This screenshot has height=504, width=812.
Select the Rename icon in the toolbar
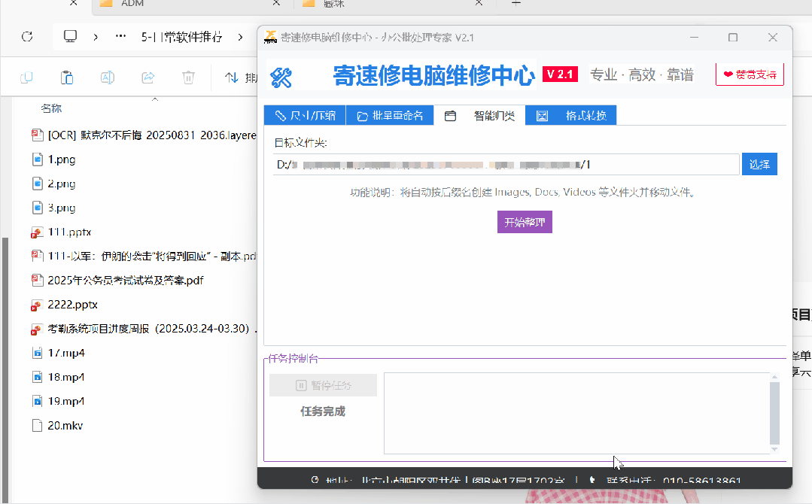tap(108, 77)
